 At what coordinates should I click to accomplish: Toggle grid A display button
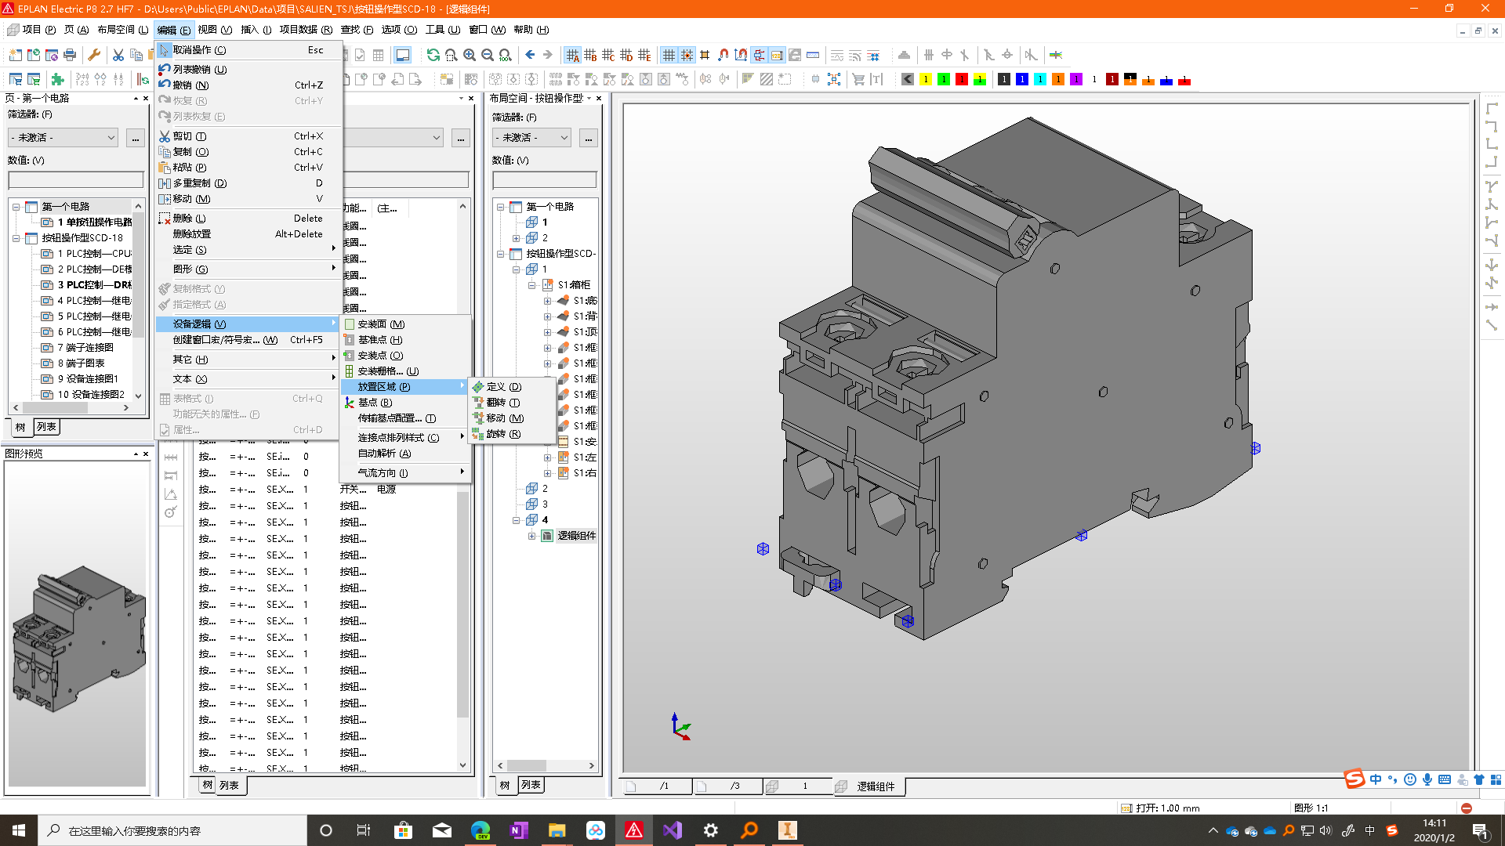[x=572, y=55]
